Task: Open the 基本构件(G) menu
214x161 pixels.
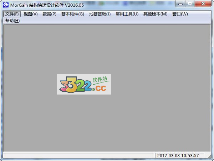Action: click(x=73, y=14)
